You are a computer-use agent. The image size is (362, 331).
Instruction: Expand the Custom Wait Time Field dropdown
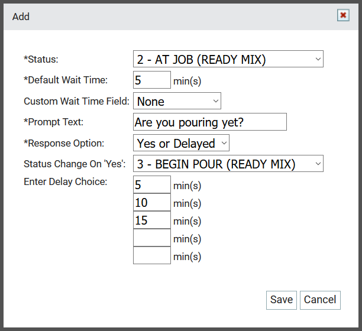coord(177,101)
